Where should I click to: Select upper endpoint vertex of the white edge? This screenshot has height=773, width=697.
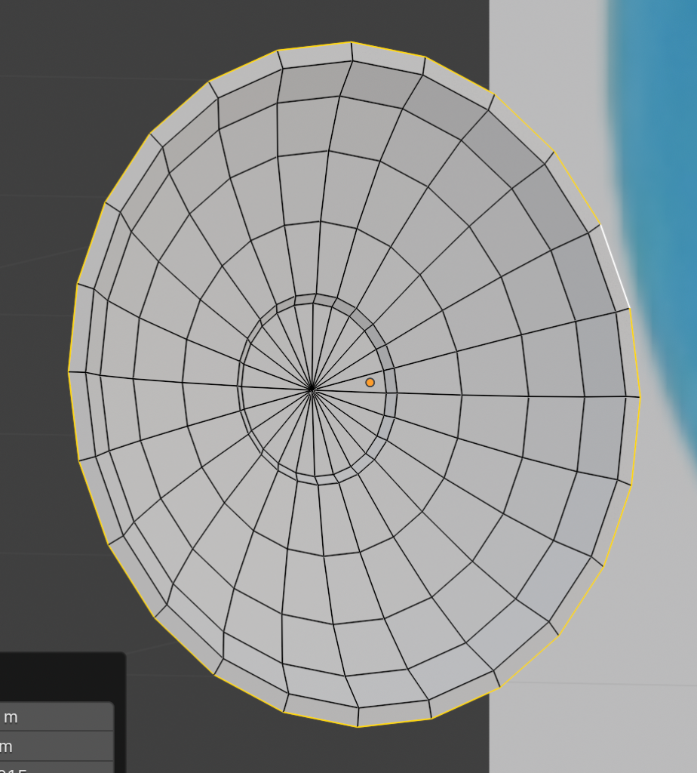600,224
